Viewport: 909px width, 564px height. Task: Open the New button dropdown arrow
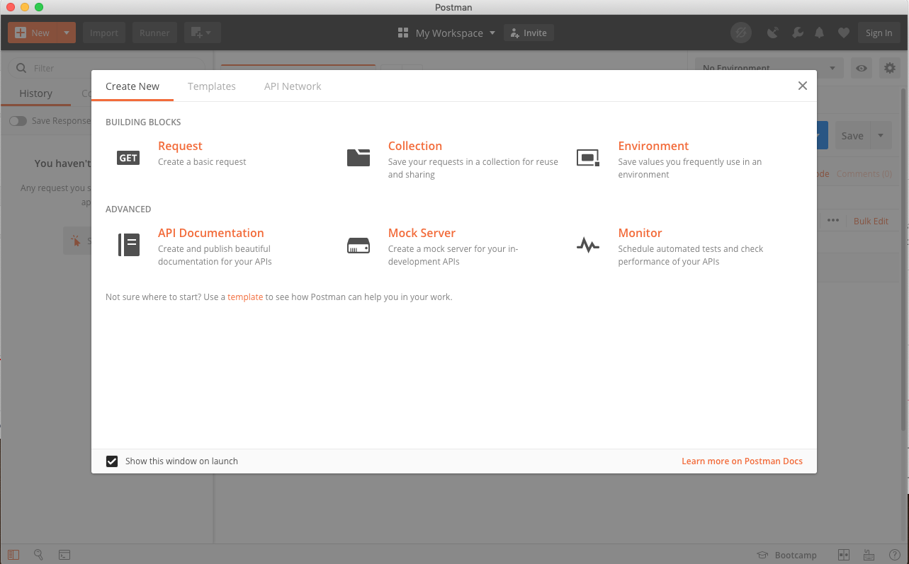tap(67, 33)
